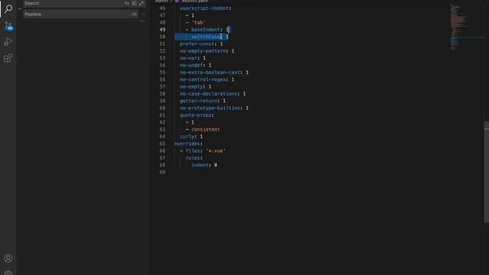Click line number 69 in gutter
The height and width of the screenshot is (275, 489).
162,173
